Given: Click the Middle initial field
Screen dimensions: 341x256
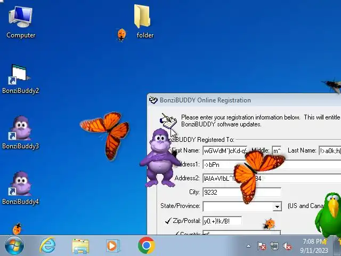Looking at the screenshot, I should point(277,150).
